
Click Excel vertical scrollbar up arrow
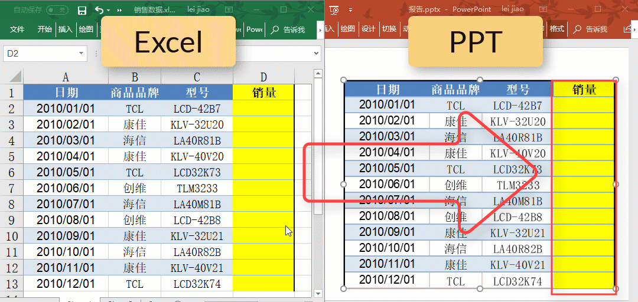(x=318, y=74)
